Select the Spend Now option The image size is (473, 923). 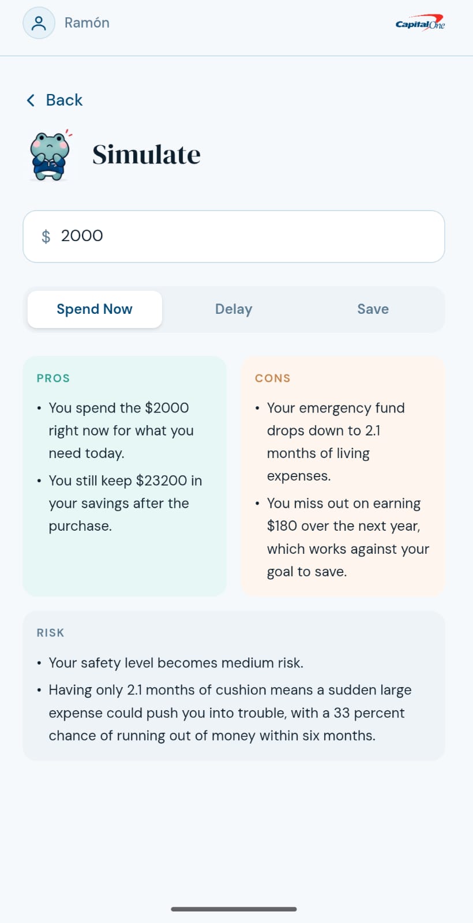click(95, 309)
